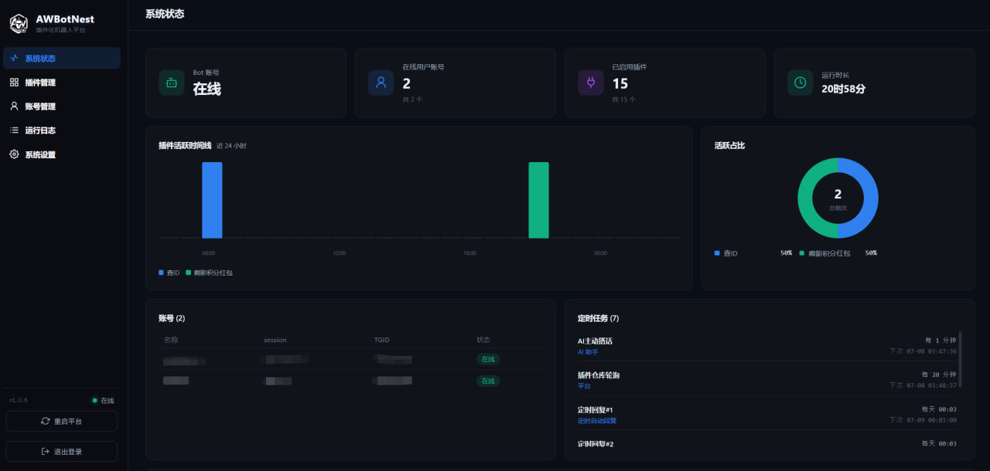
Task: Click the green half of the donut chart
Action: pos(804,198)
